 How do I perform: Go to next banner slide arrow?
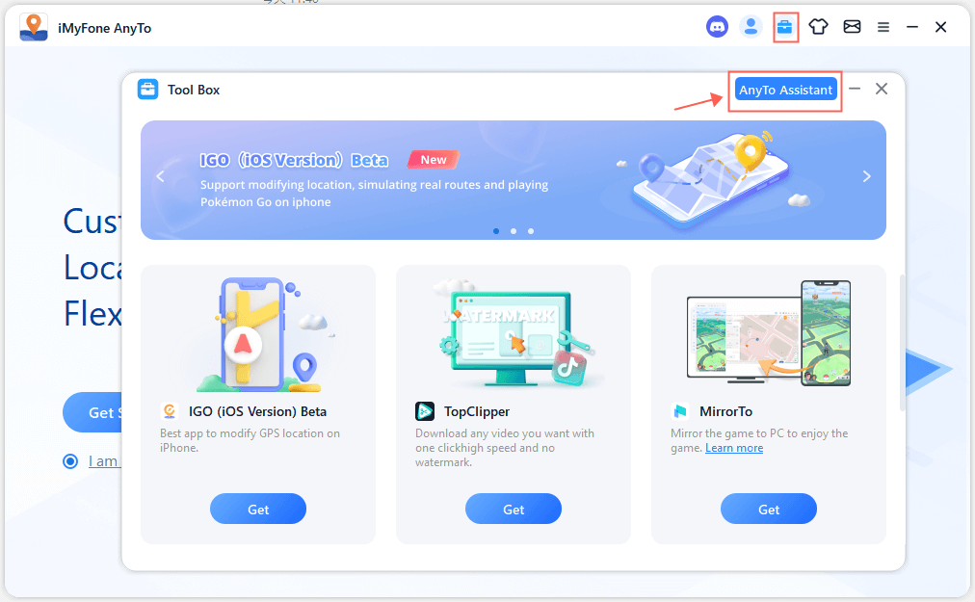point(867,176)
